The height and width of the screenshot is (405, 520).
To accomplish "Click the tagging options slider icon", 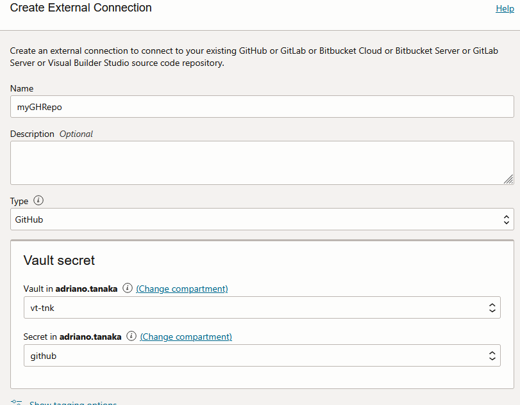I will point(16,402).
